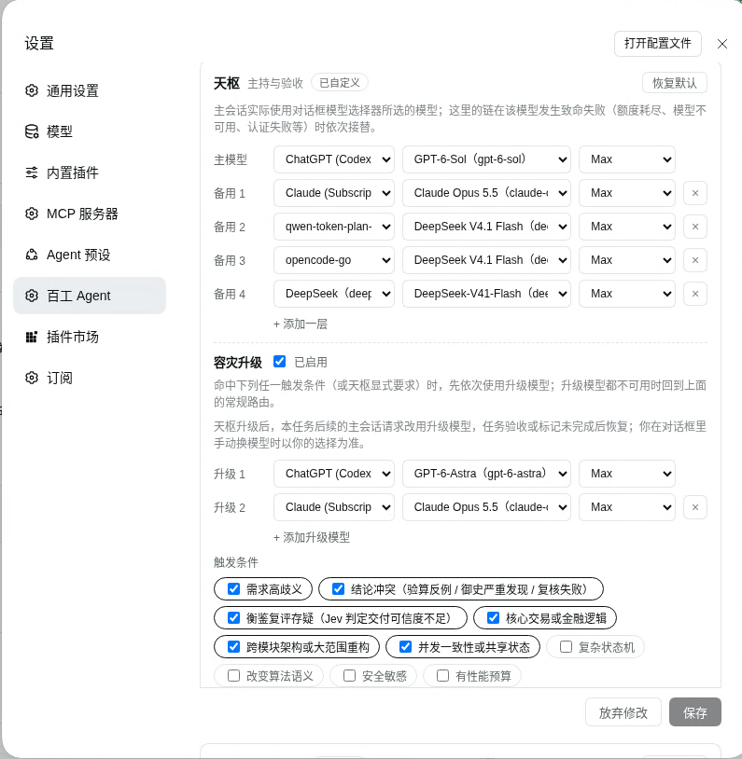Open 备用 1 Claude Opus 5.5 model dropdown
The height and width of the screenshot is (759, 742).
[x=486, y=193]
